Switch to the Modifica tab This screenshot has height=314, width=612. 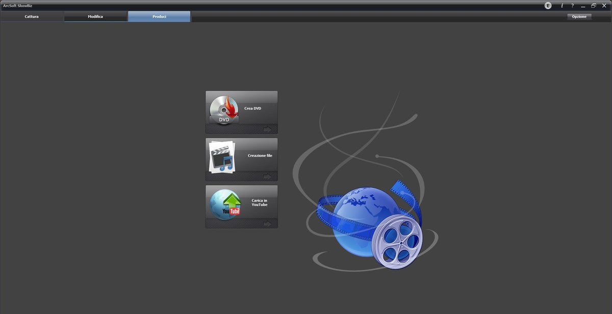point(95,16)
